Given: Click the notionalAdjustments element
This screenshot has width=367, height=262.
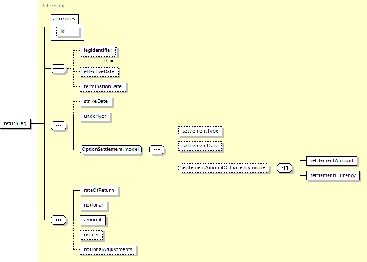Looking at the screenshot, I should point(108,250).
